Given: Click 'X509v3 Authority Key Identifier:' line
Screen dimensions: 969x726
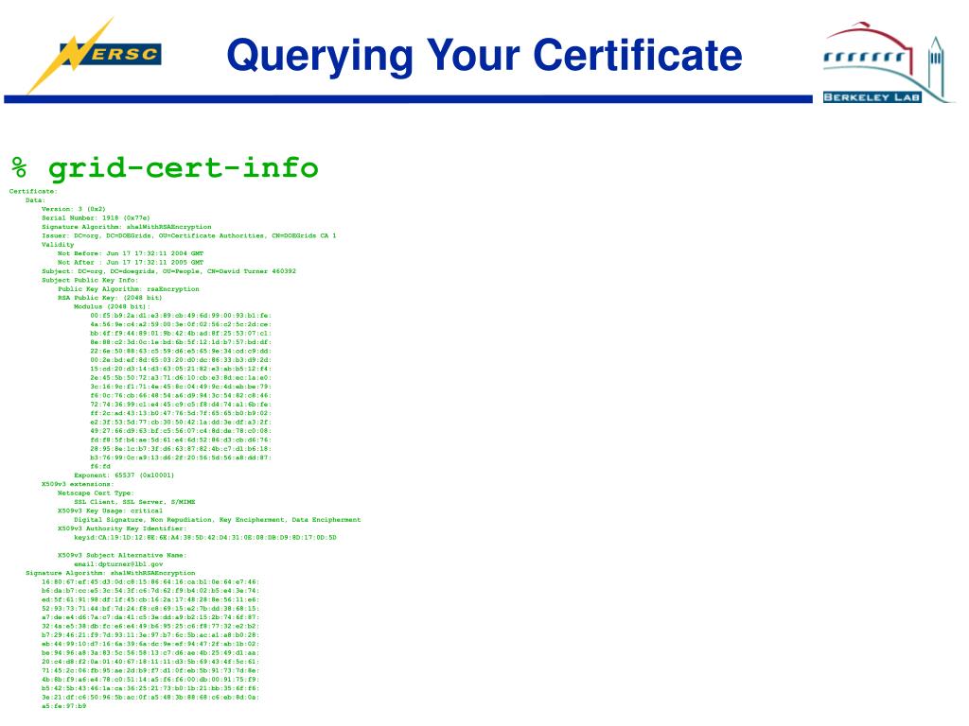Looking at the screenshot, I should pyautogui.click(x=122, y=528).
